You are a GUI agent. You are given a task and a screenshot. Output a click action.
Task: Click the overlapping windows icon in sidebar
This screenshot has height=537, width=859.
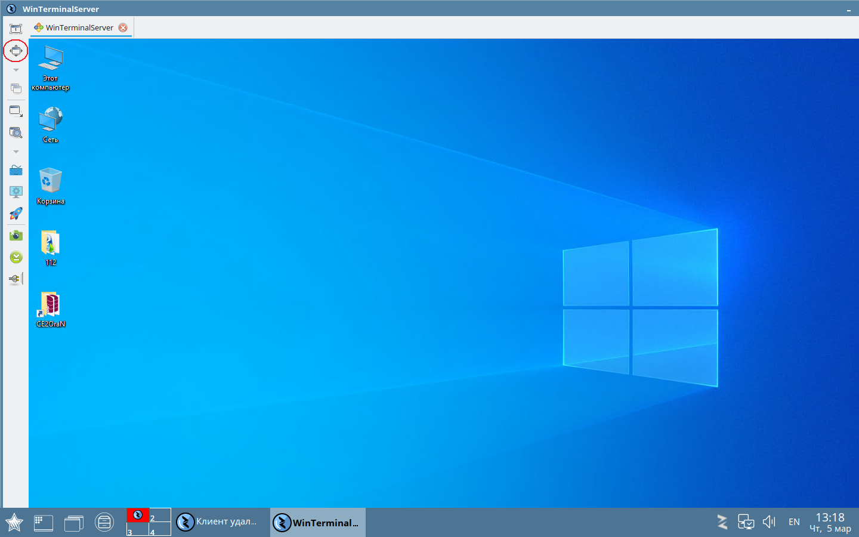click(x=16, y=88)
